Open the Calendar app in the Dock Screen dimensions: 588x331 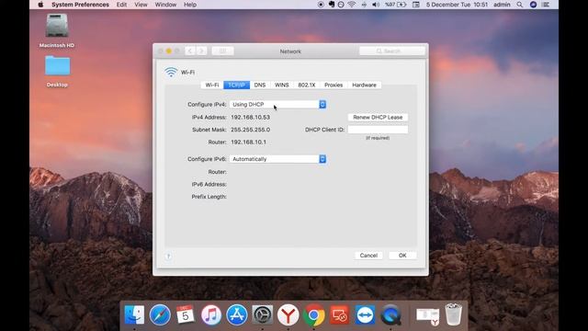point(186,314)
